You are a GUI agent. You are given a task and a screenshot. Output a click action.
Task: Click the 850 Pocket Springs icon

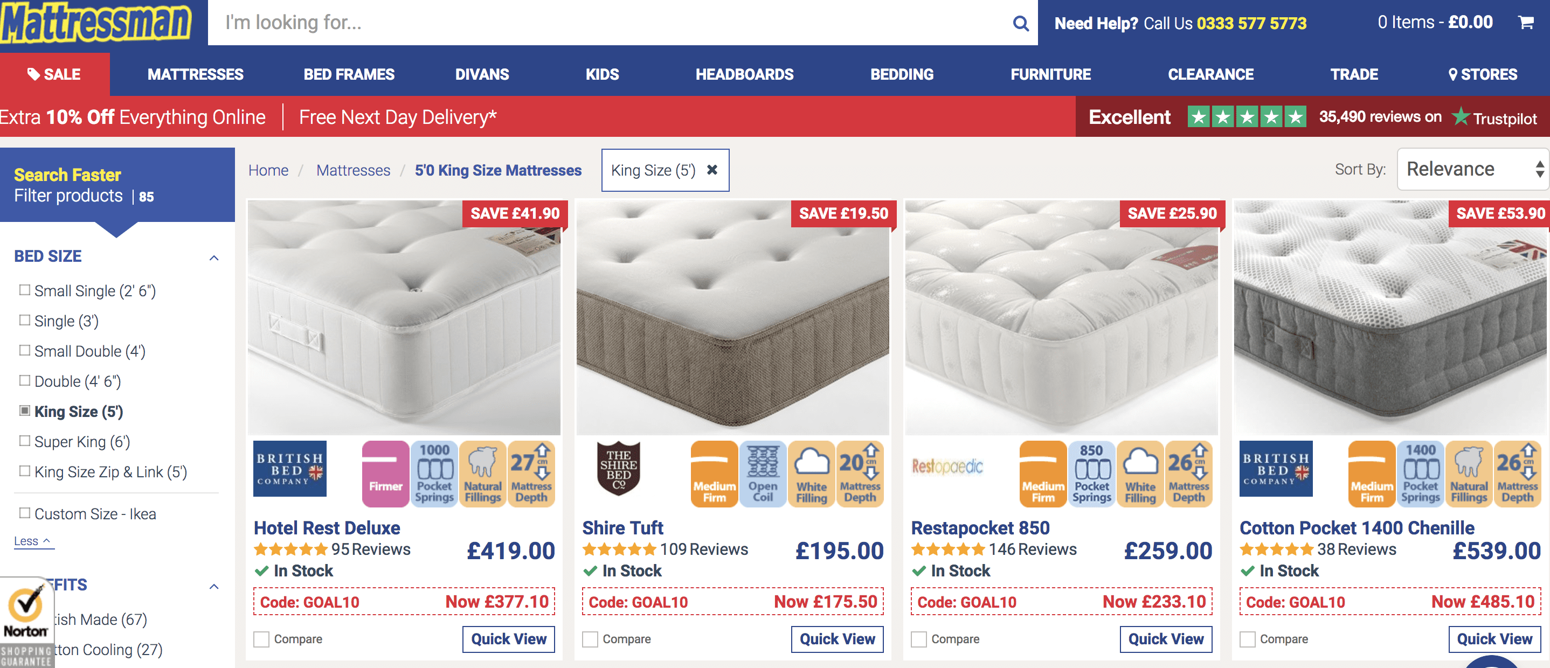click(1091, 474)
